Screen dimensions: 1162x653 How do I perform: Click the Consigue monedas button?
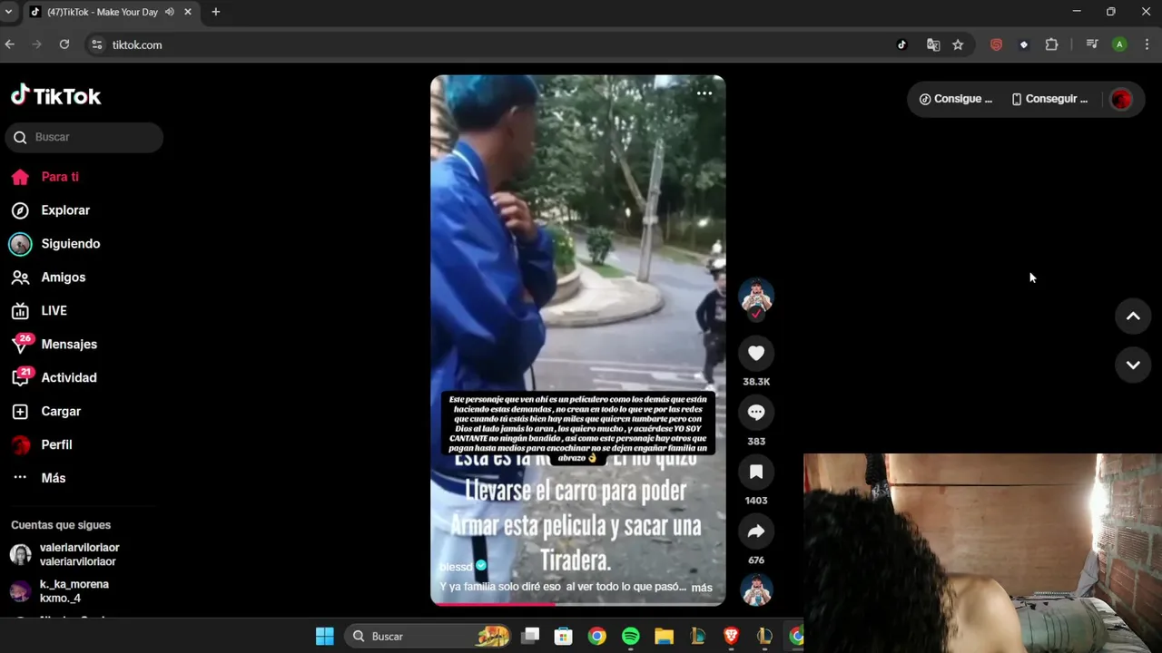click(x=956, y=99)
